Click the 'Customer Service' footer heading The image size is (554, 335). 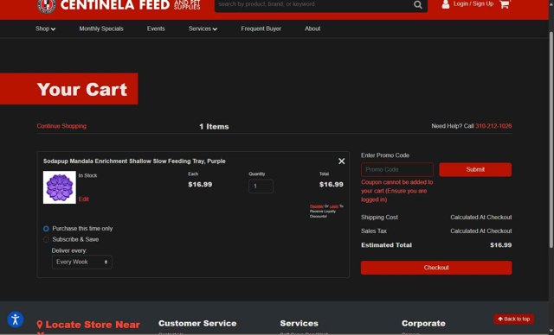tap(197, 324)
